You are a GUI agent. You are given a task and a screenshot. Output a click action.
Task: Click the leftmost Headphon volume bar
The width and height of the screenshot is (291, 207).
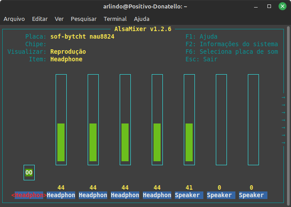[61, 120]
